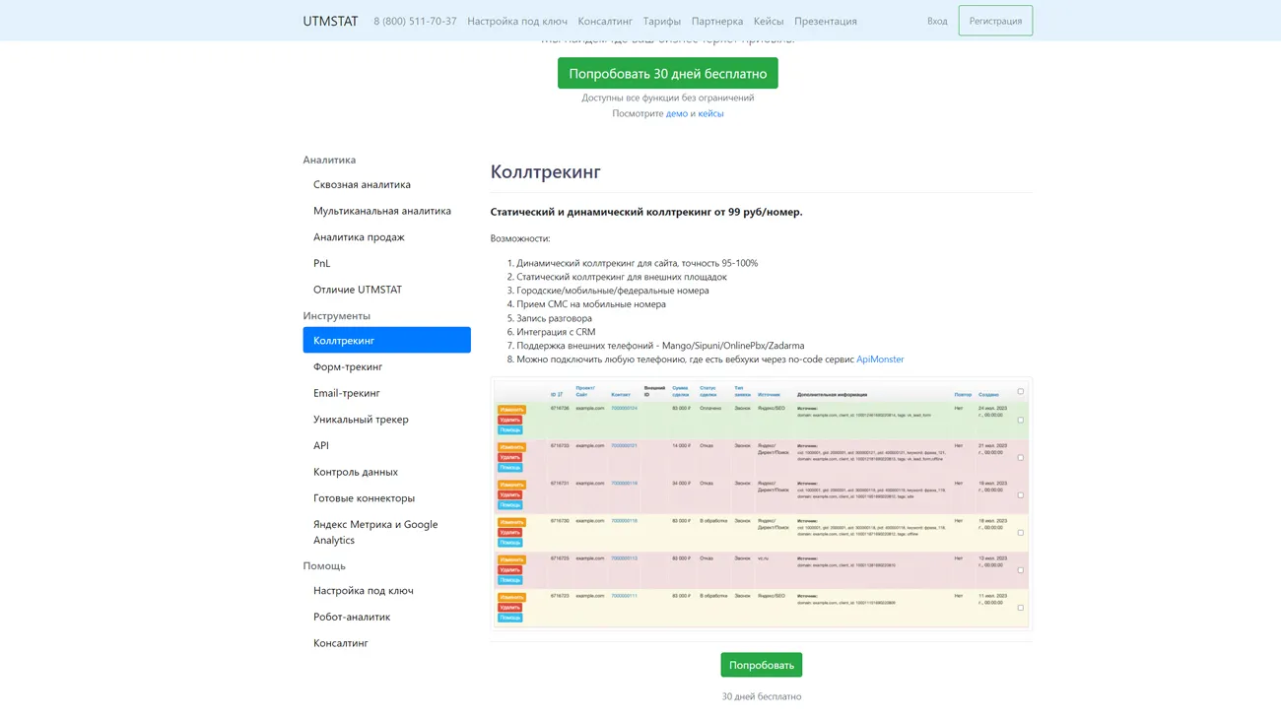Select Email-трекинг sidebar item
The height and width of the screenshot is (720, 1281).
(347, 393)
